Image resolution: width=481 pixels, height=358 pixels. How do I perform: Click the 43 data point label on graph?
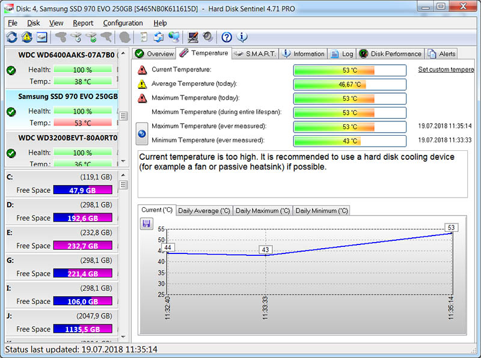pyautogui.click(x=265, y=250)
